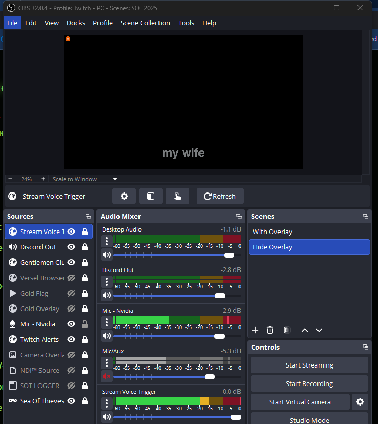Show Versel Browser source eye icon
378x424 pixels.
[x=71, y=278]
